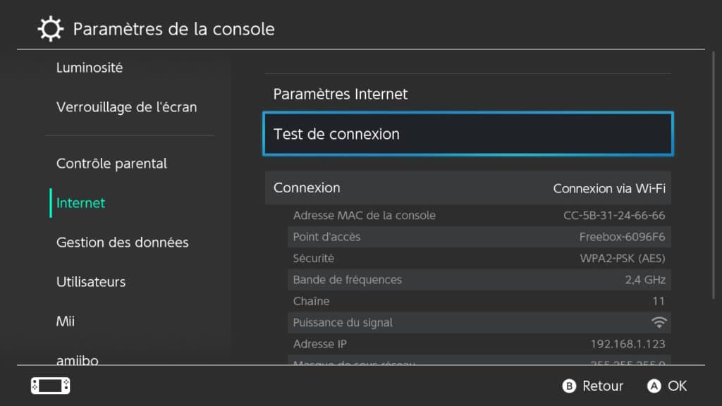Click the Connexion via Wi-Fi row
Image resolution: width=722 pixels, height=406 pixels.
point(468,187)
